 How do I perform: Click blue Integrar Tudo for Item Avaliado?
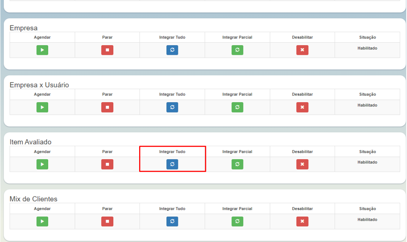click(x=172, y=164)
